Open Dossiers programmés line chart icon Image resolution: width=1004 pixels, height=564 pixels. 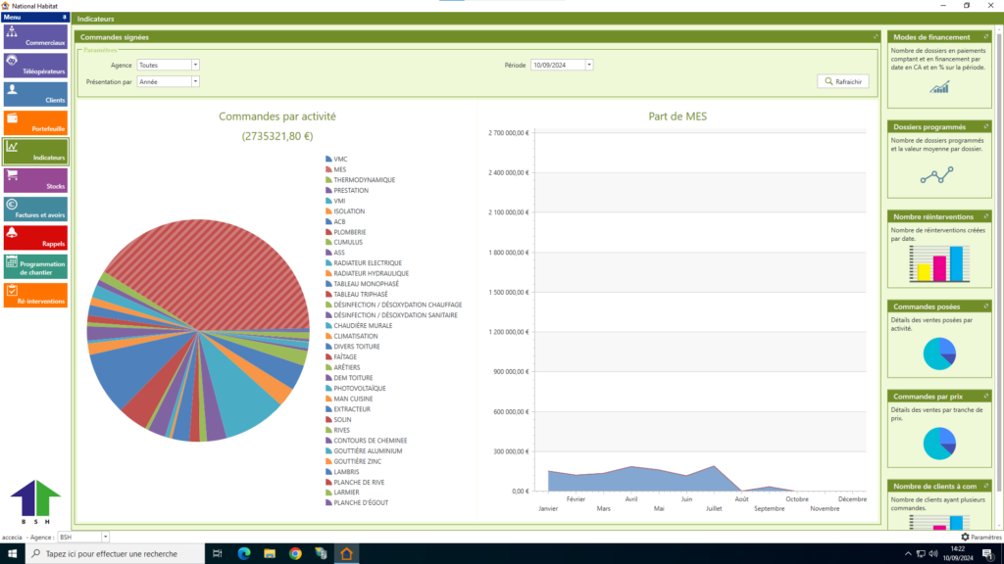click(936, 175)
